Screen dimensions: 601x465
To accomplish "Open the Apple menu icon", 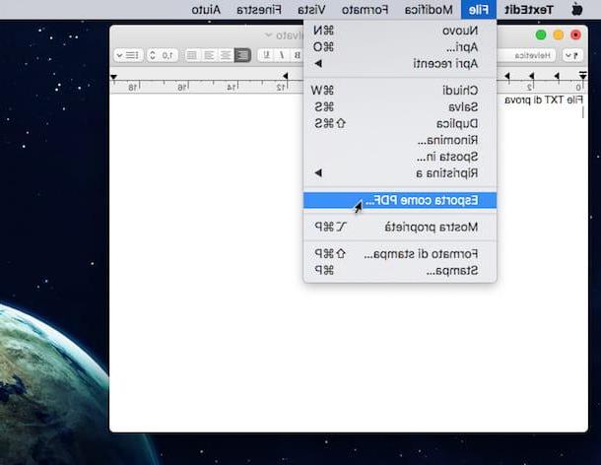I will [x=577, y=9].
